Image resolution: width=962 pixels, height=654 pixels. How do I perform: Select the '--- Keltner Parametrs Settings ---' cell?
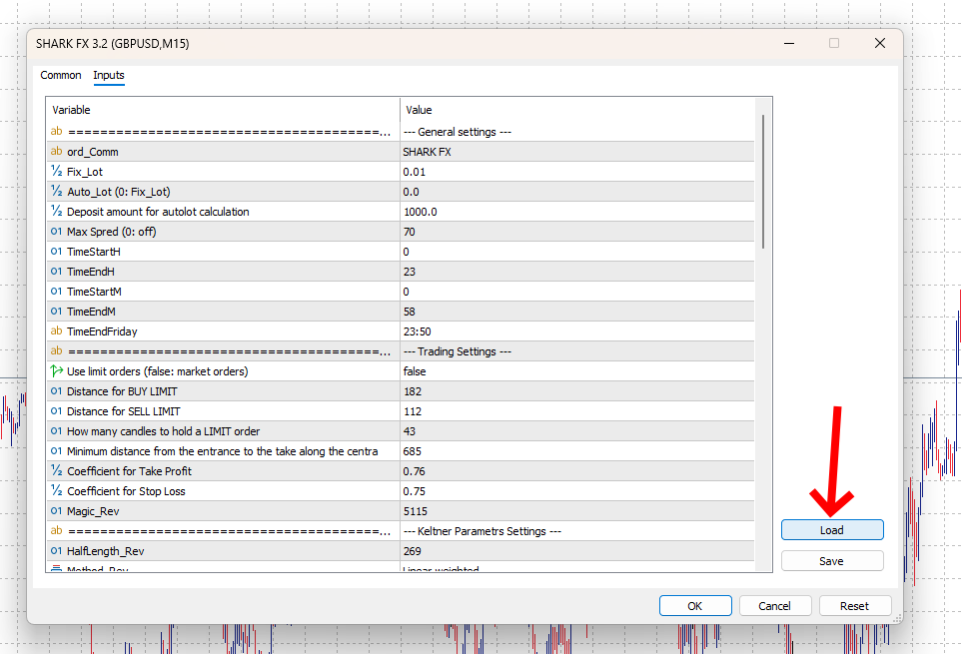(x=577, y=531)
